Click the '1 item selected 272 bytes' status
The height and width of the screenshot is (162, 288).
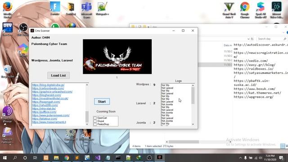tap(159, 146)
